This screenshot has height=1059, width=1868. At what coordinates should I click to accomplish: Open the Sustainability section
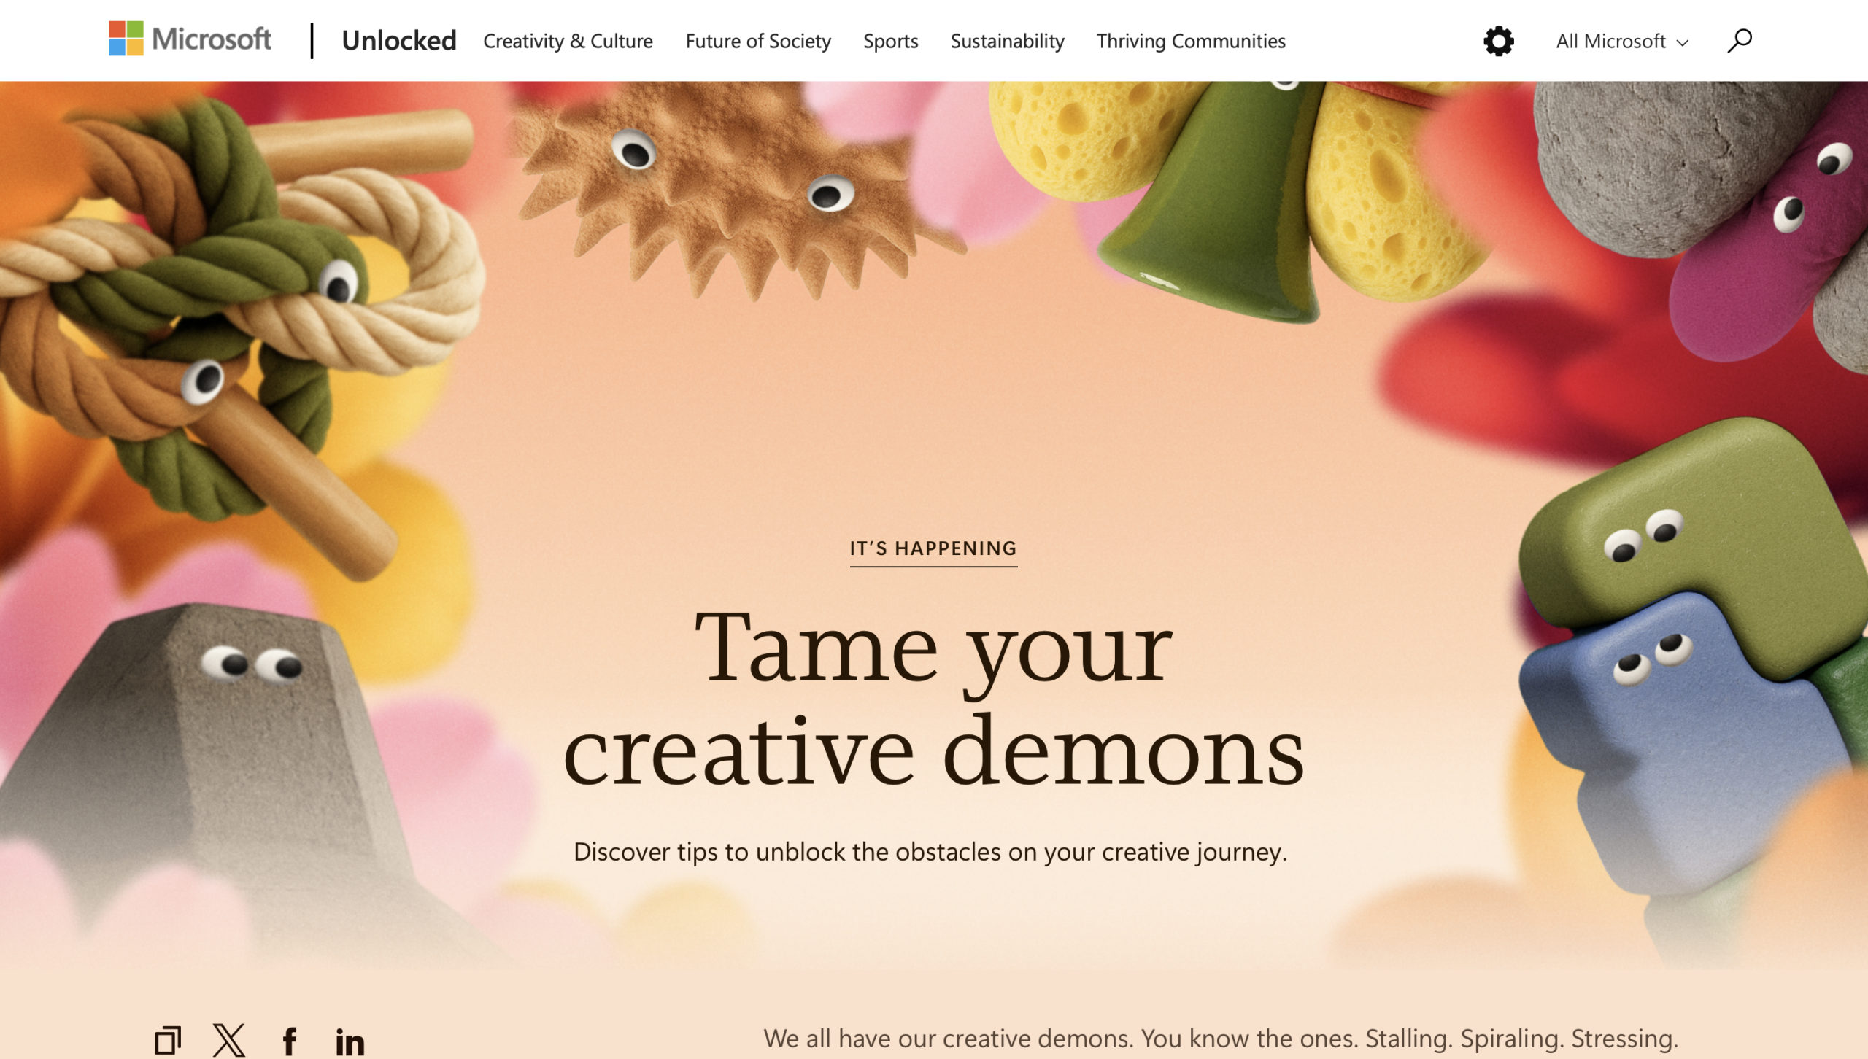click(x=1007, y=41)
